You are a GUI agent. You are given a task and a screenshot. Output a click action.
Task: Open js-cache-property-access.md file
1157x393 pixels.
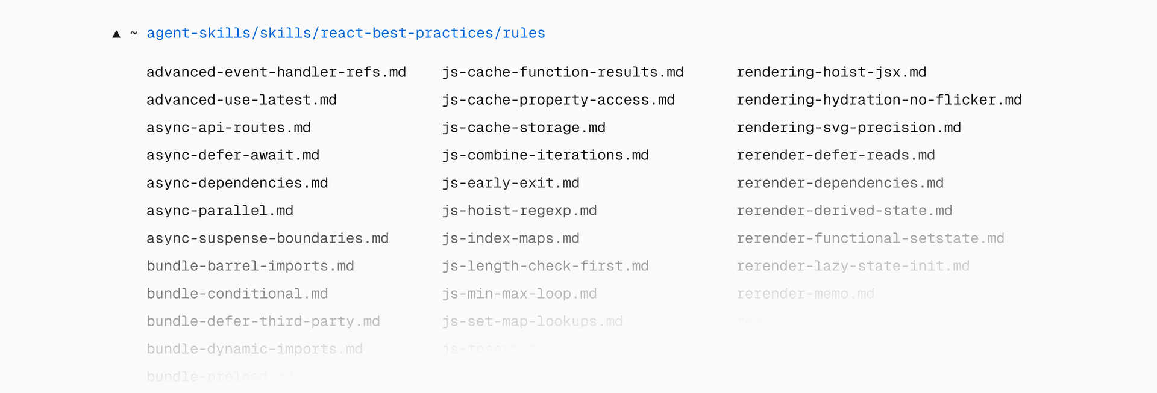tap(558, 100)
